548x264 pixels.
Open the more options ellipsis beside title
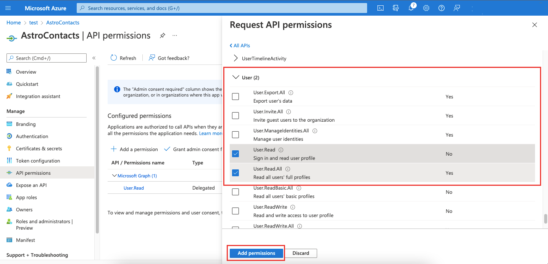point(175,35)
